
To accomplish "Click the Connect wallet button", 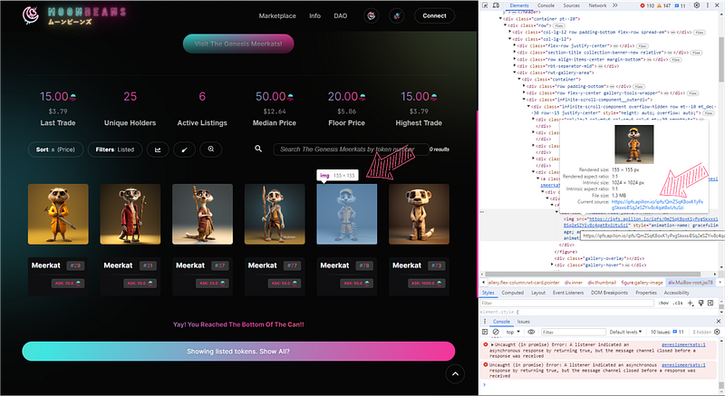I will [434, 15].
